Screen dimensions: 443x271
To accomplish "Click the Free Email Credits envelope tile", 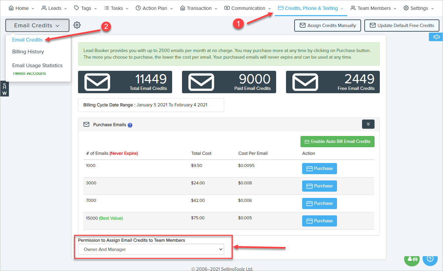I will pos(333,82).
